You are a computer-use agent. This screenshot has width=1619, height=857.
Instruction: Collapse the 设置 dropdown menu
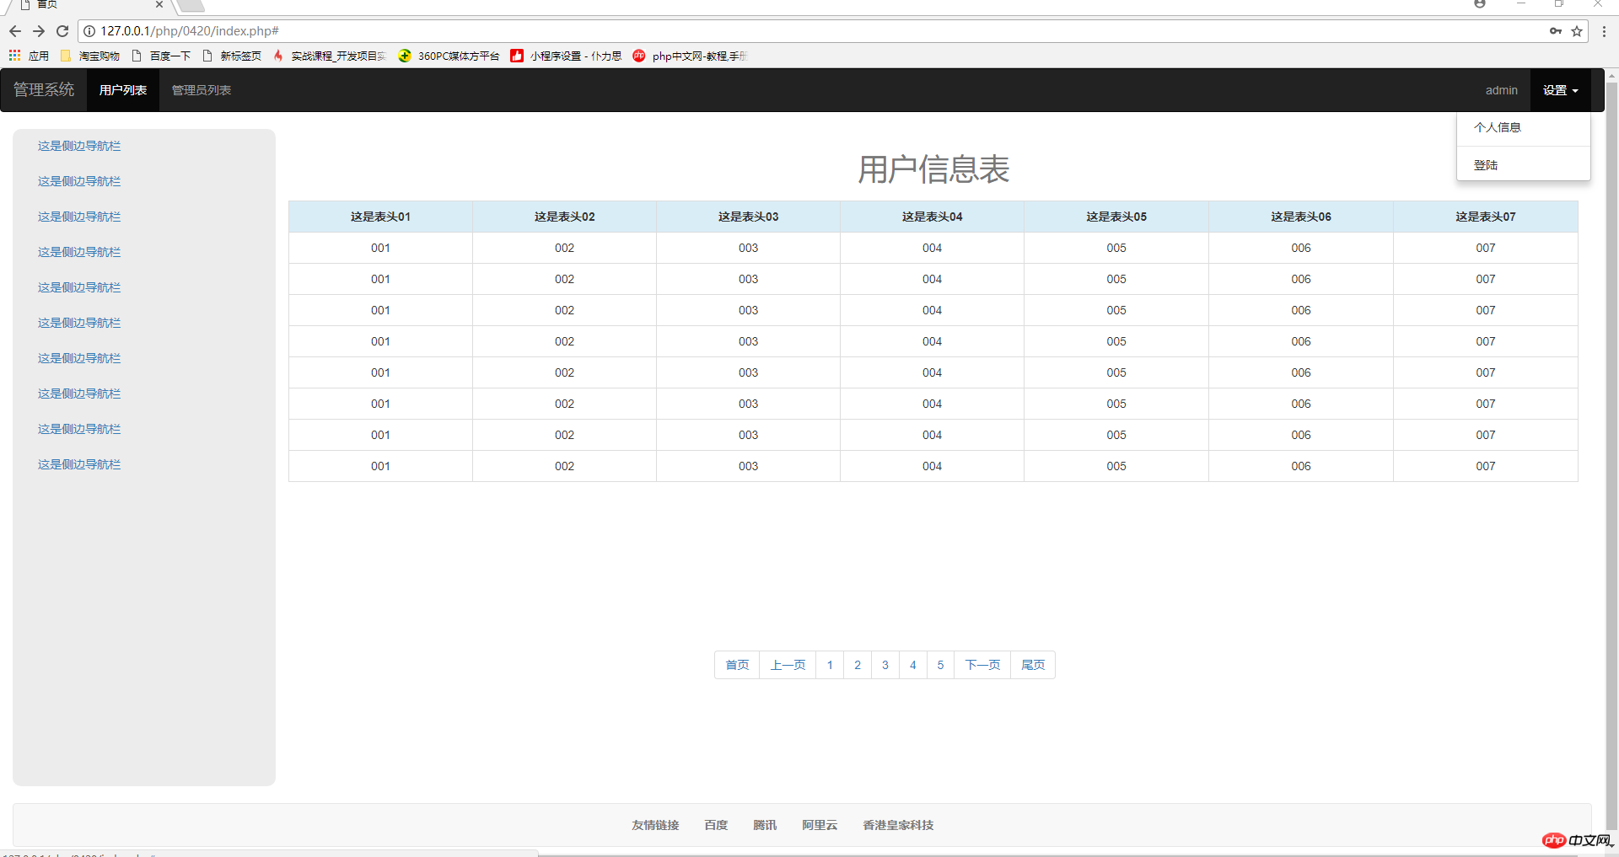coord(1561,90)
